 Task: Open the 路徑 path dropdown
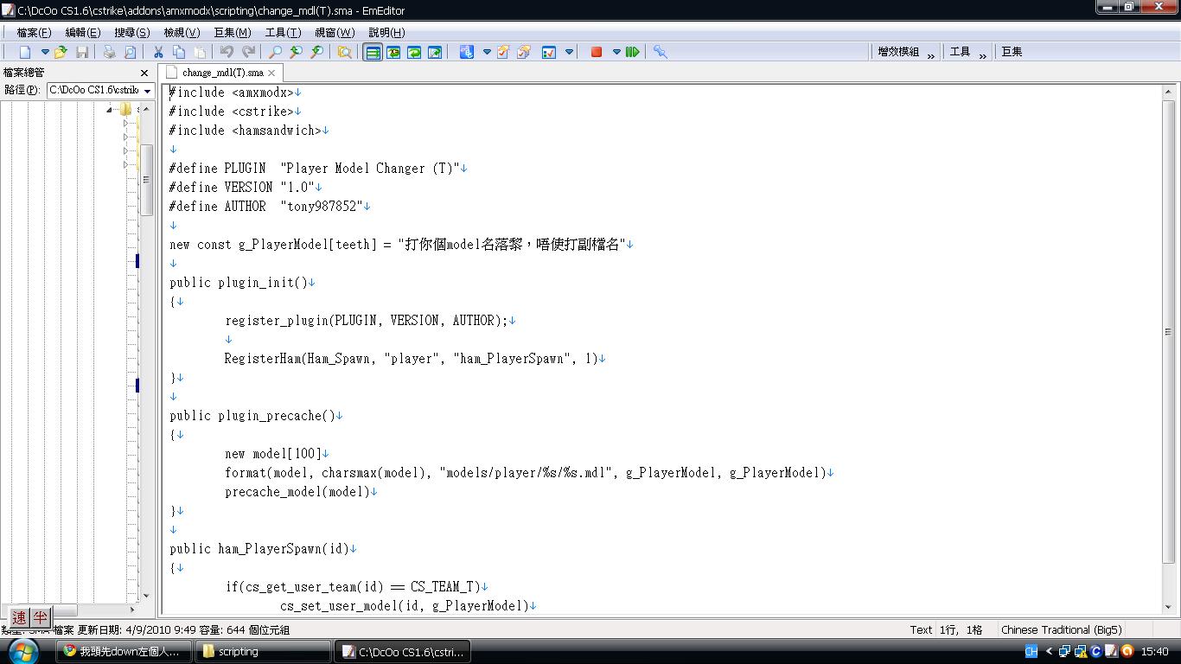[x=148, y=91]
